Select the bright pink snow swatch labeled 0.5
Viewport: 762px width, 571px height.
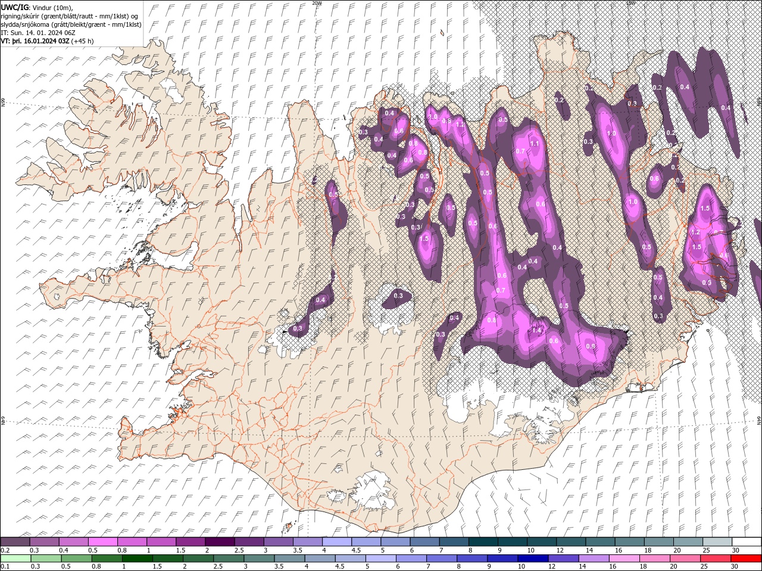tap(103, 542)
